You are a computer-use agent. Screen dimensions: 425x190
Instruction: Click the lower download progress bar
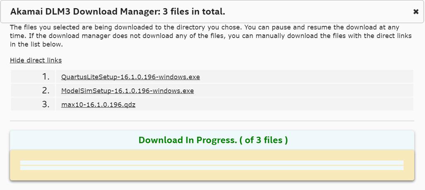pos(212,168)
